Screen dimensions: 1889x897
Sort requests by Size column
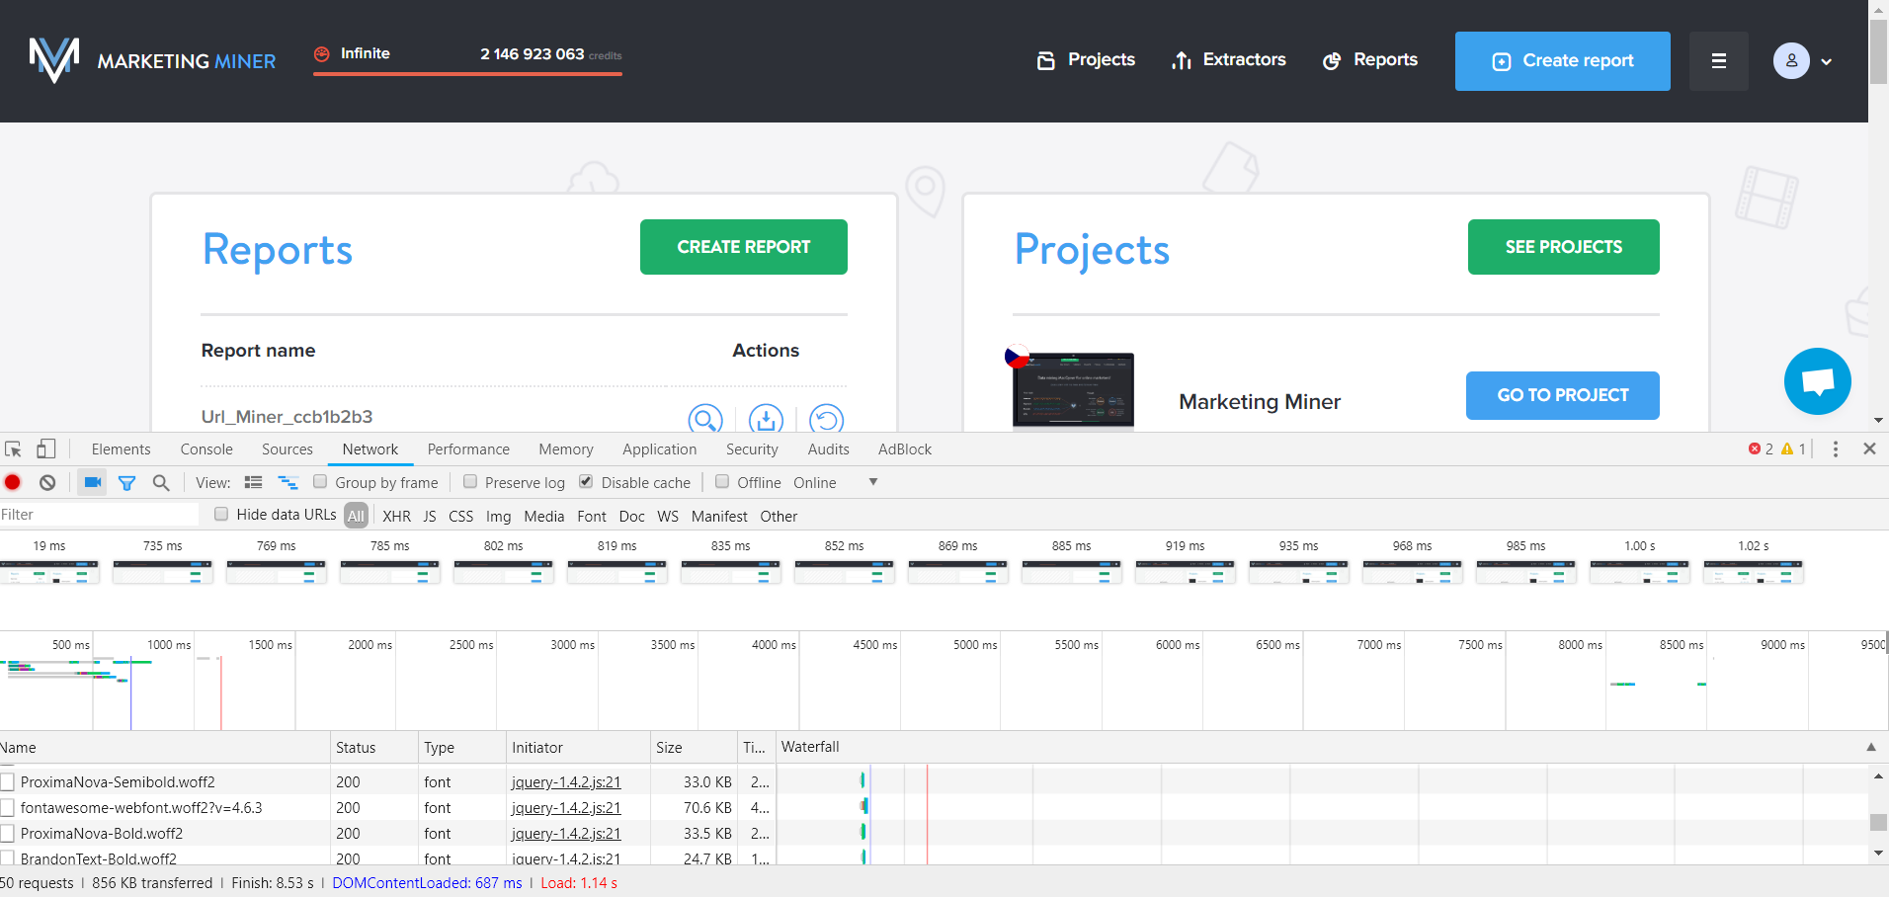[694, 748]
